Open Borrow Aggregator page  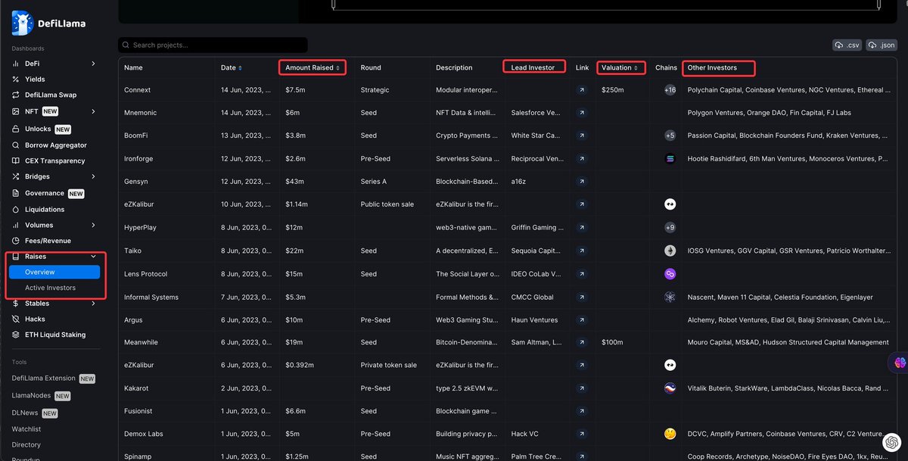(56, 145)
